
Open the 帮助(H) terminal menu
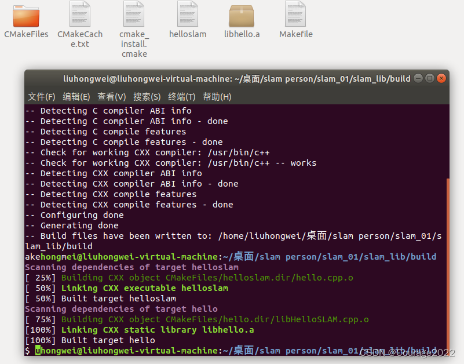[x=217, y=97]
